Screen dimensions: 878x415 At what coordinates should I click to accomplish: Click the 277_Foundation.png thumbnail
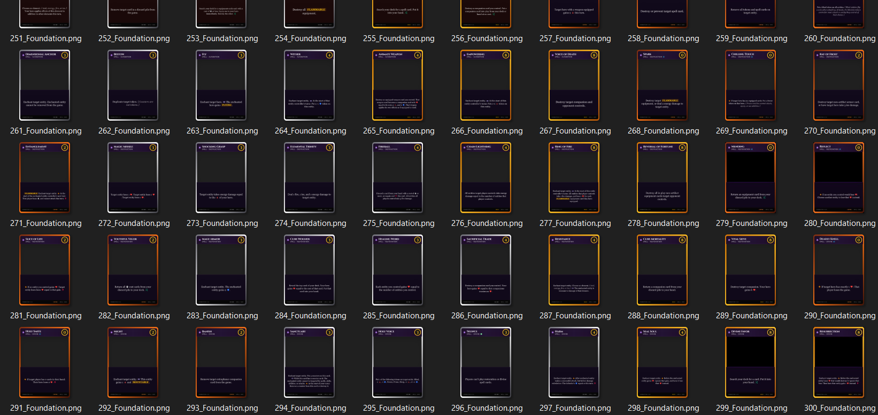click(574, 178)
